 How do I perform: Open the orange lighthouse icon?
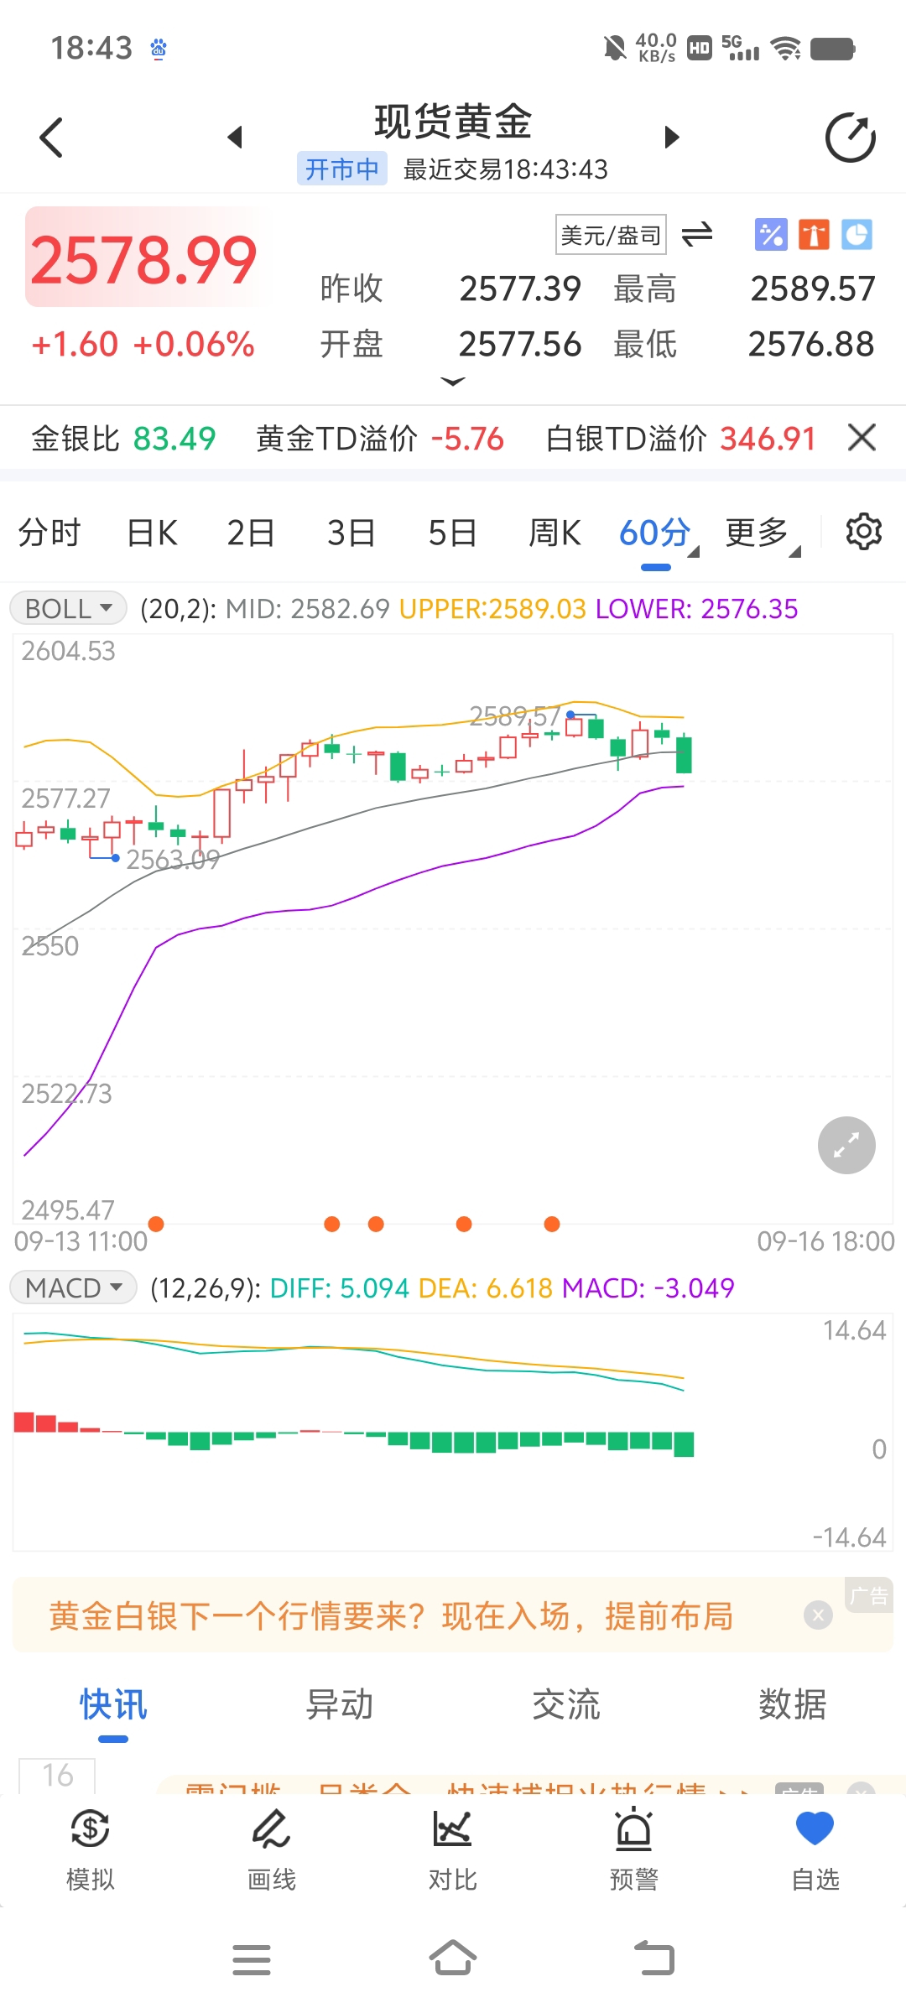click(814, 234)
